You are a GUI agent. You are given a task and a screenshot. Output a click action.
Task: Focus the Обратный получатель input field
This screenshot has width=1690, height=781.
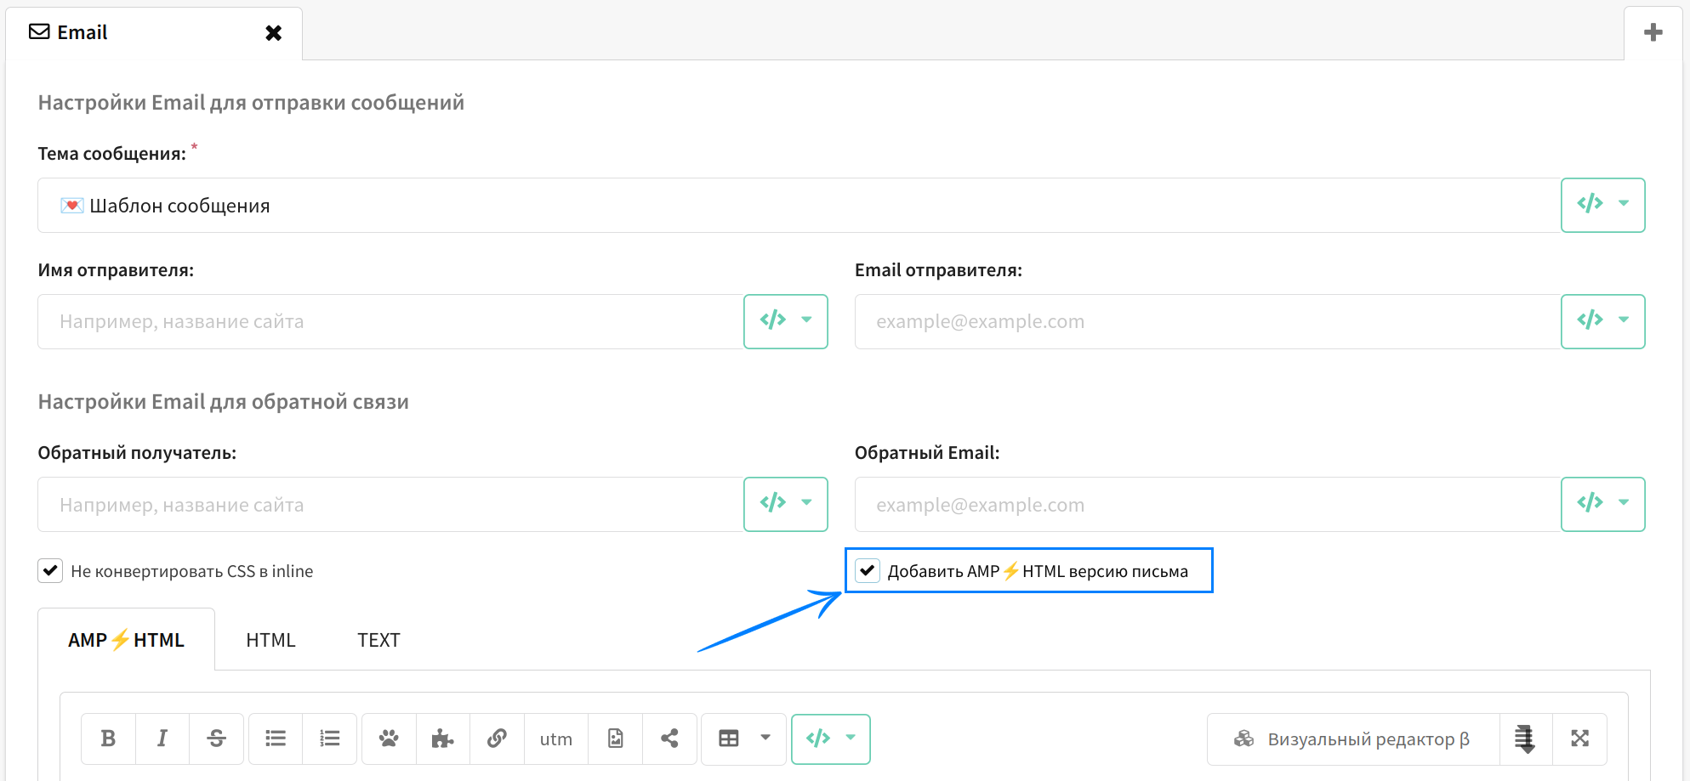pos(390,504)
